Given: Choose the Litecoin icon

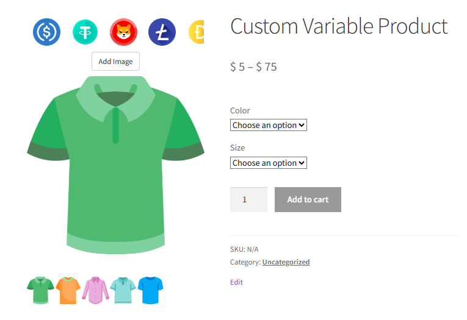Looking at the screenshot, I should [x=162, y=32].
